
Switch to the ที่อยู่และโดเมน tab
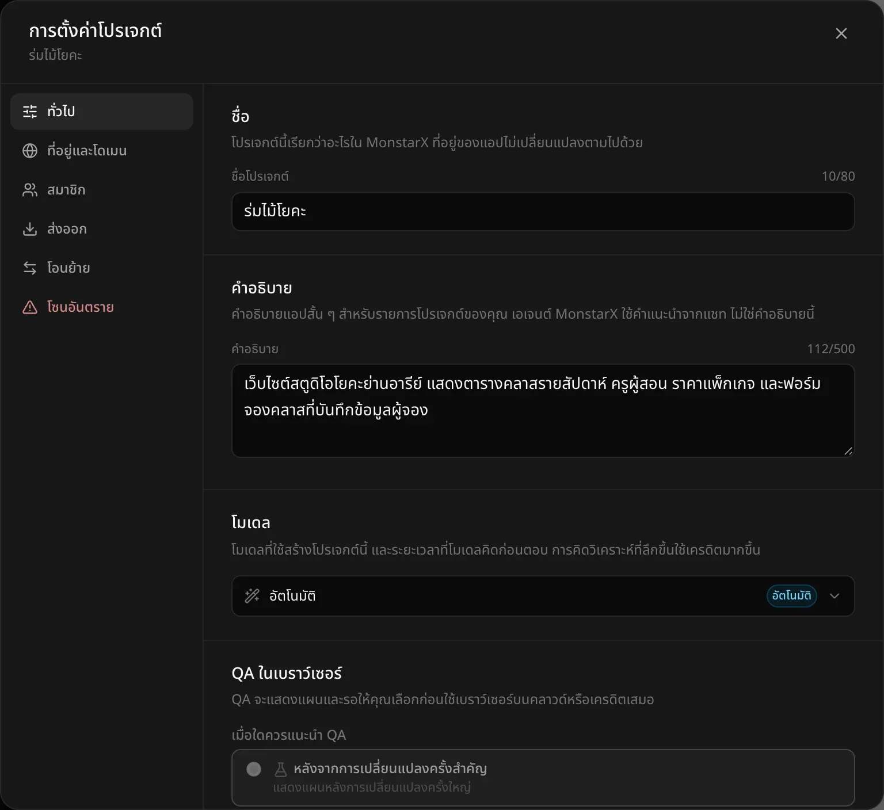click(102, 151)
